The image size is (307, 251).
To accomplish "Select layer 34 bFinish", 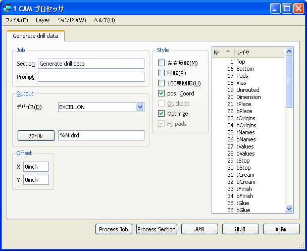I will pyautogui.click(x=248, y=196).
